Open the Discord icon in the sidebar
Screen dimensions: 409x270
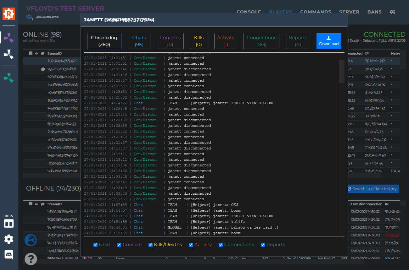[9, 255]
